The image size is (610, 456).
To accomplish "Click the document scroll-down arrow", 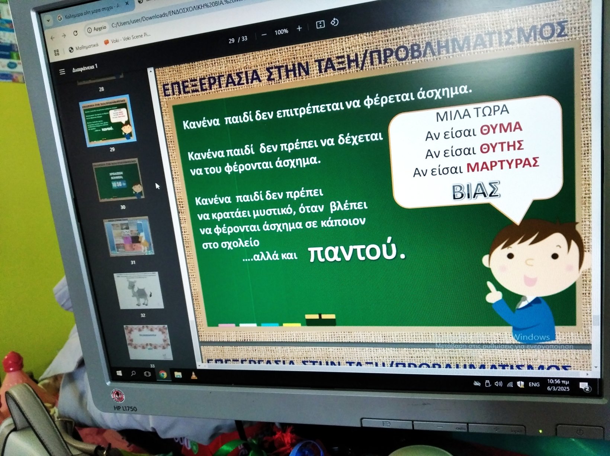I will [596, 367].
